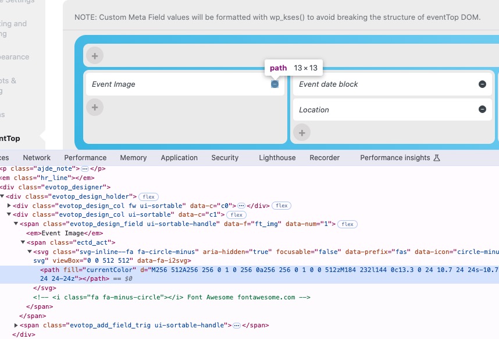Select the em hr_line element line
Image resolution: width=499 pixels, height=339 pixels.
(47, 178)
